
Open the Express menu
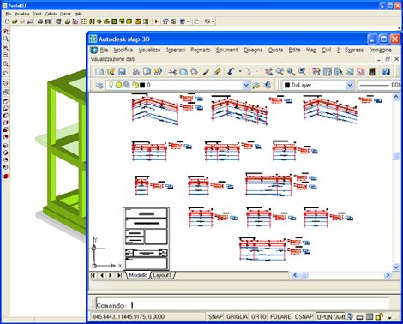(354, 50)
